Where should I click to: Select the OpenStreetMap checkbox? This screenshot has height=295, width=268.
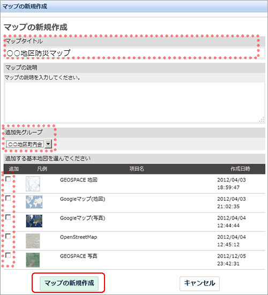[x=8, y=236]
